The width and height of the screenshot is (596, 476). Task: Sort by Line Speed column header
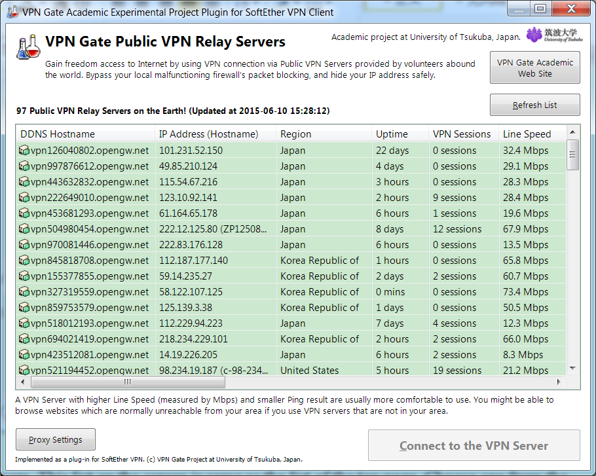pyautogui.click(x=532, y=134)
